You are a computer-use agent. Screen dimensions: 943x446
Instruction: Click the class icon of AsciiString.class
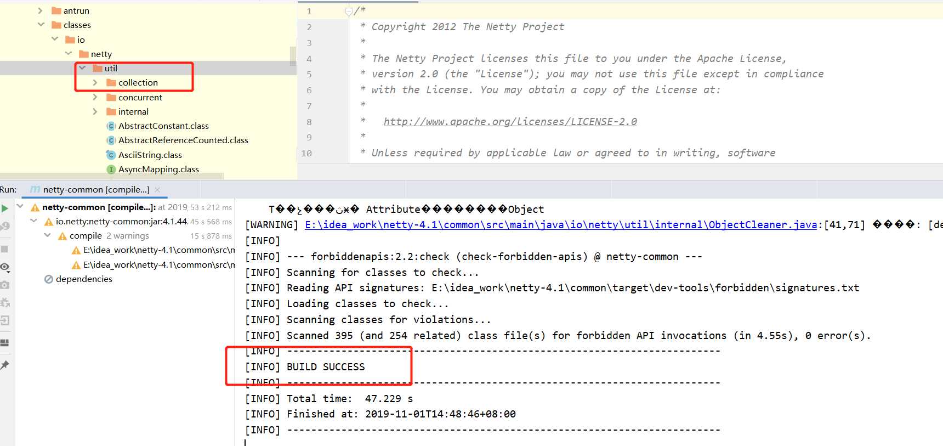(111, 155)
